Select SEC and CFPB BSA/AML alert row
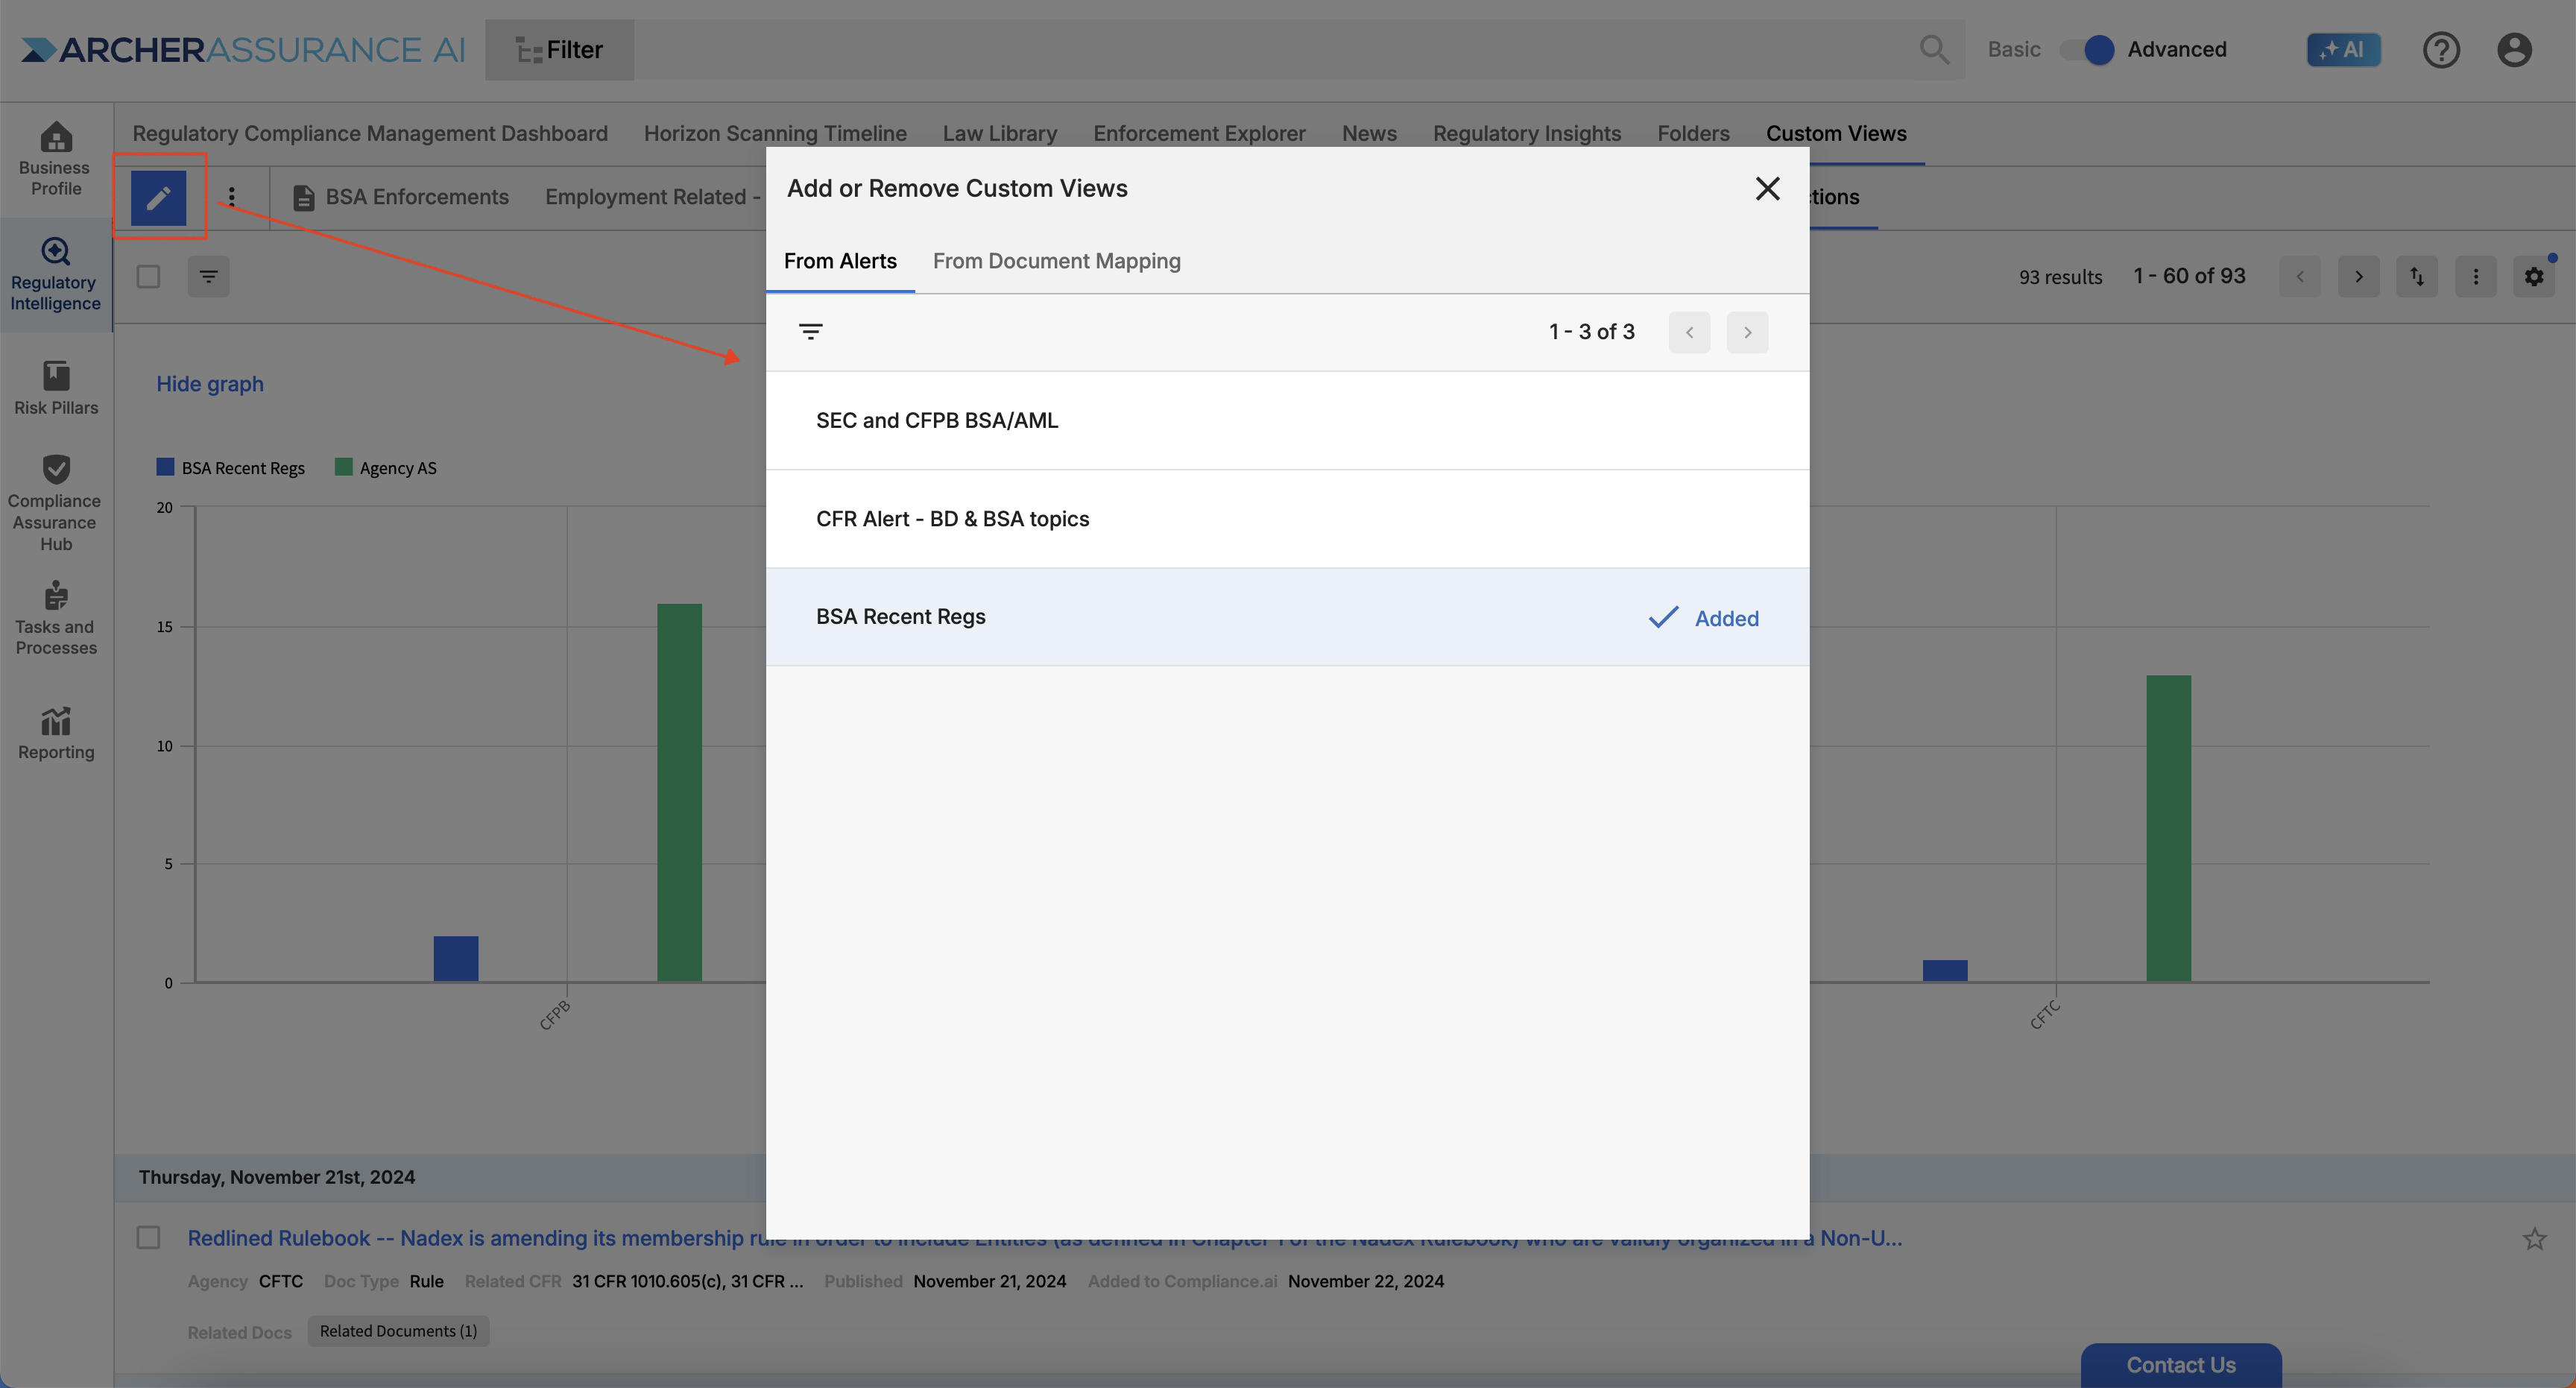Viewport: 2576px width, 1388px height. click(1287, 420)
